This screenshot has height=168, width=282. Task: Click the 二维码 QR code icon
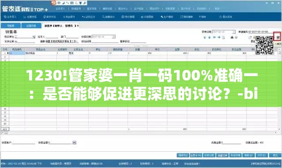coord(278,37)
